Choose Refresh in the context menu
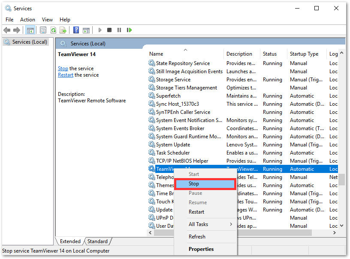This screenshot has height=259, width=350. click(205, 237)
